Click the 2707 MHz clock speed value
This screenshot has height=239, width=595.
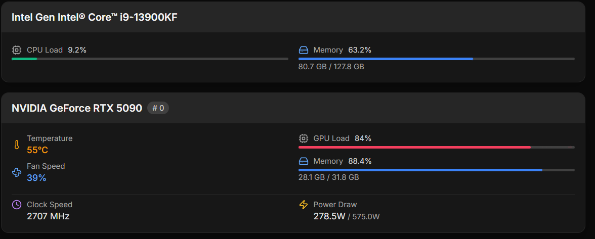click(x=48, y=216)
